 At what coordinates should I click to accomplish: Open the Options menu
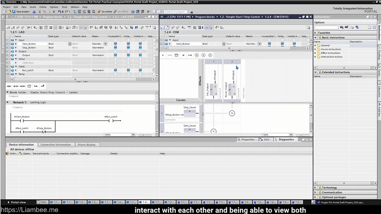54,7
